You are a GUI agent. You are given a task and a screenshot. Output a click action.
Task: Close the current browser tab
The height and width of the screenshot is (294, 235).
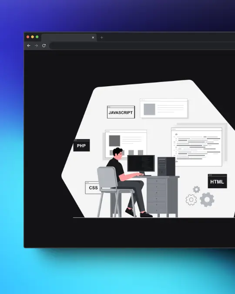[x=93, y=37]
